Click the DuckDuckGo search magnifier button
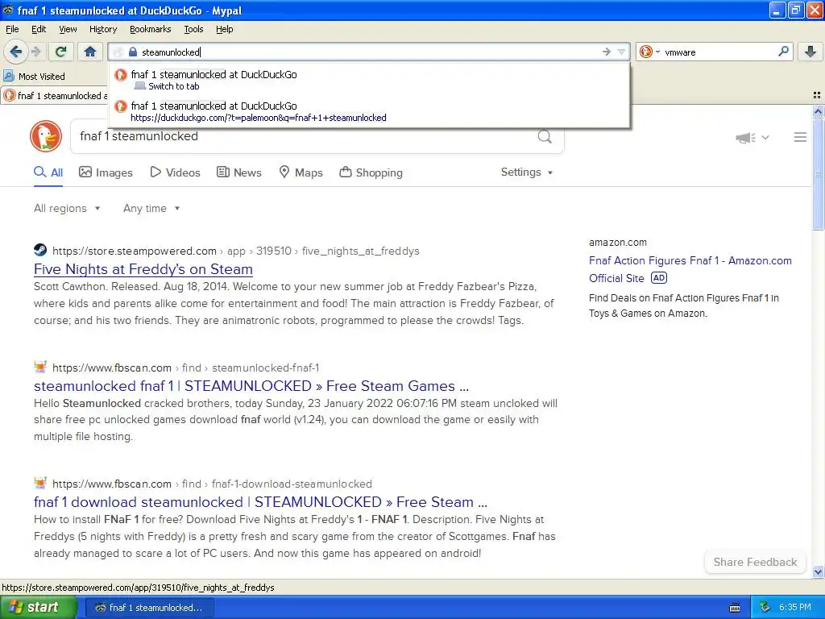Screen dimensions: 825x619 545,137
